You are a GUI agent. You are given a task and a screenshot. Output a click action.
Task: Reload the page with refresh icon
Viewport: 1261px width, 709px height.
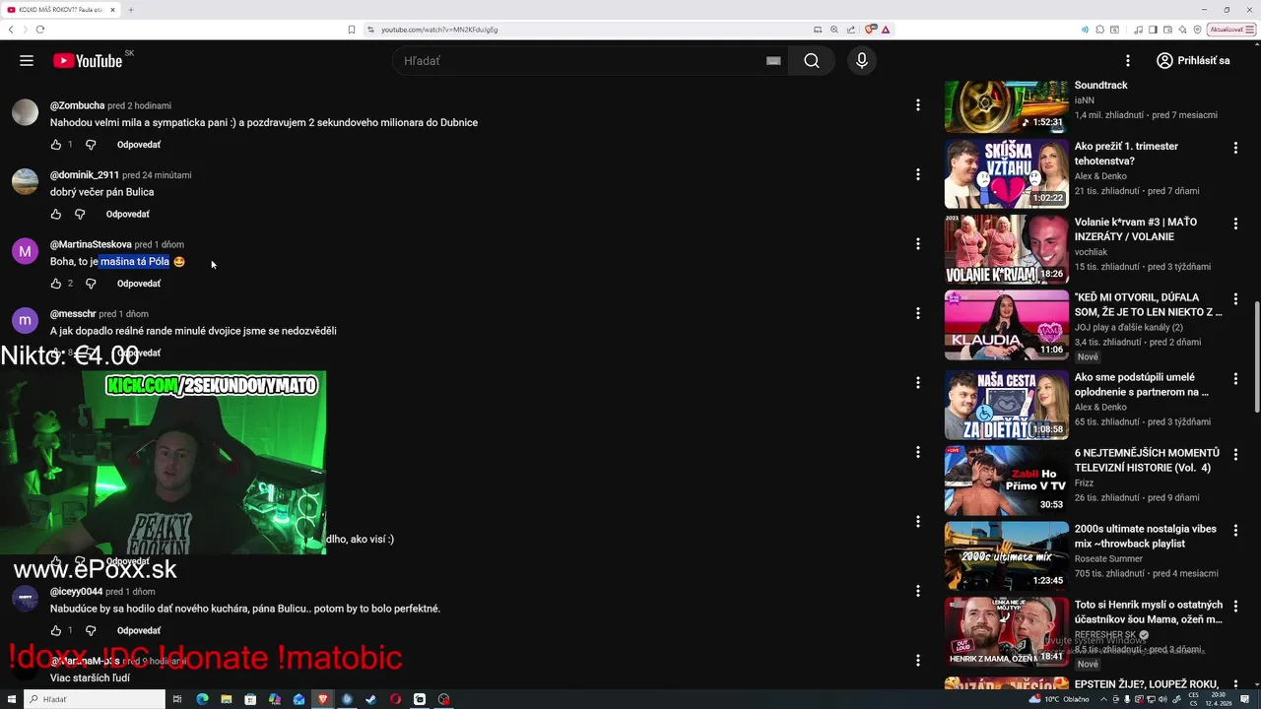tap(39, 30)
